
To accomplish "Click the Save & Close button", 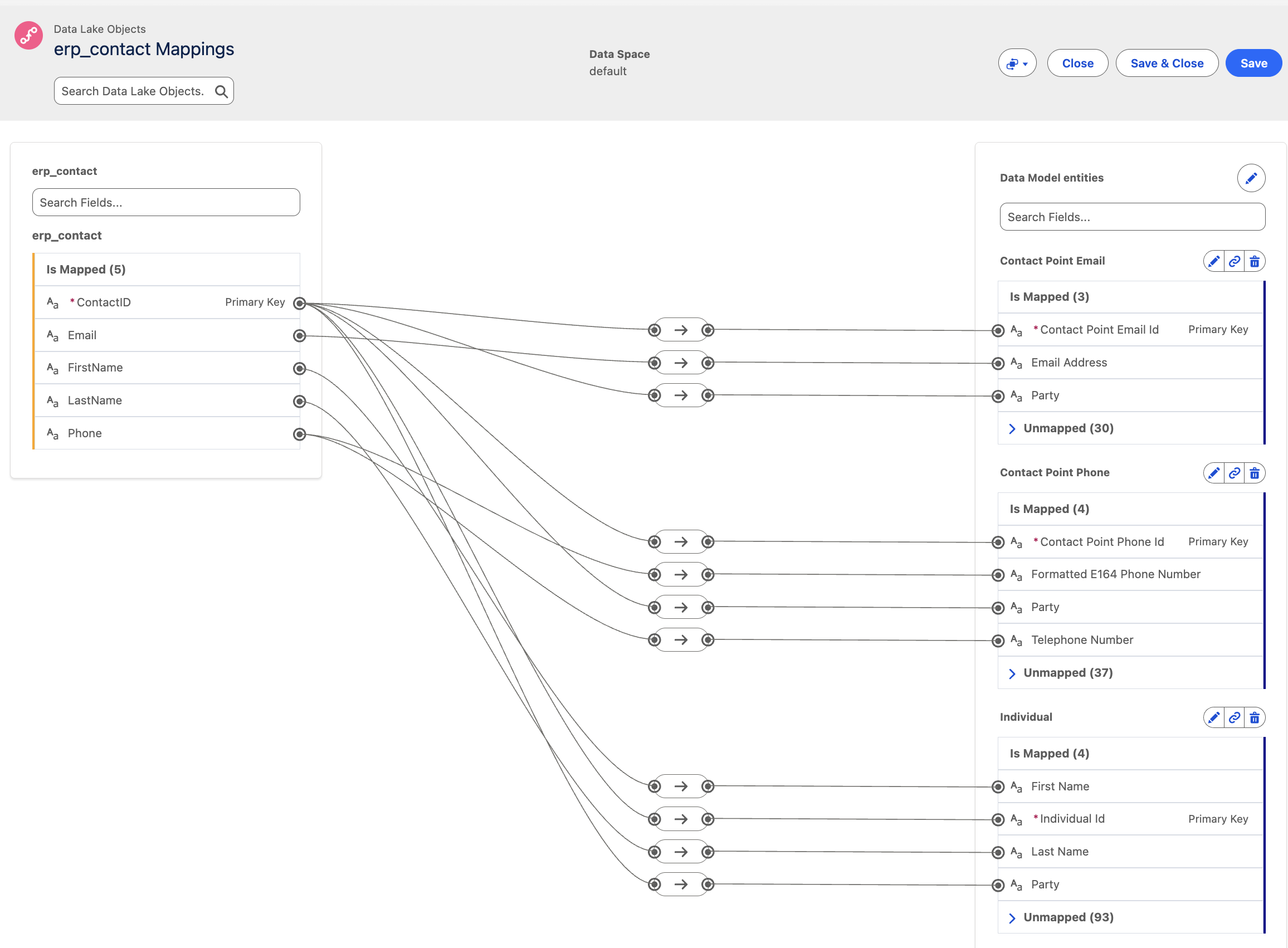I will [x=1167, y=63].
